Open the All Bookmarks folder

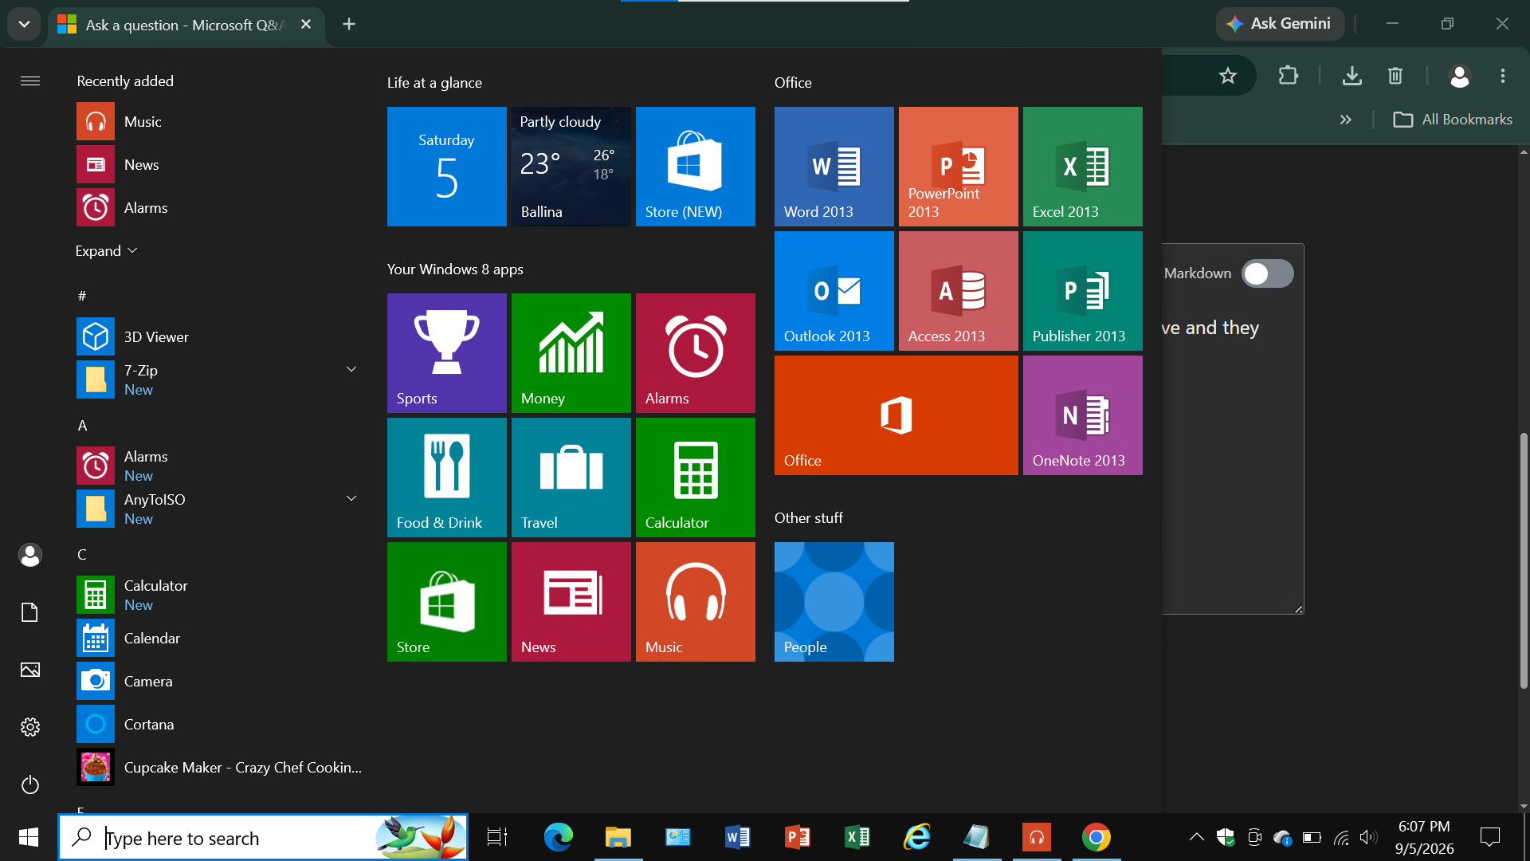pos(1452,120)
